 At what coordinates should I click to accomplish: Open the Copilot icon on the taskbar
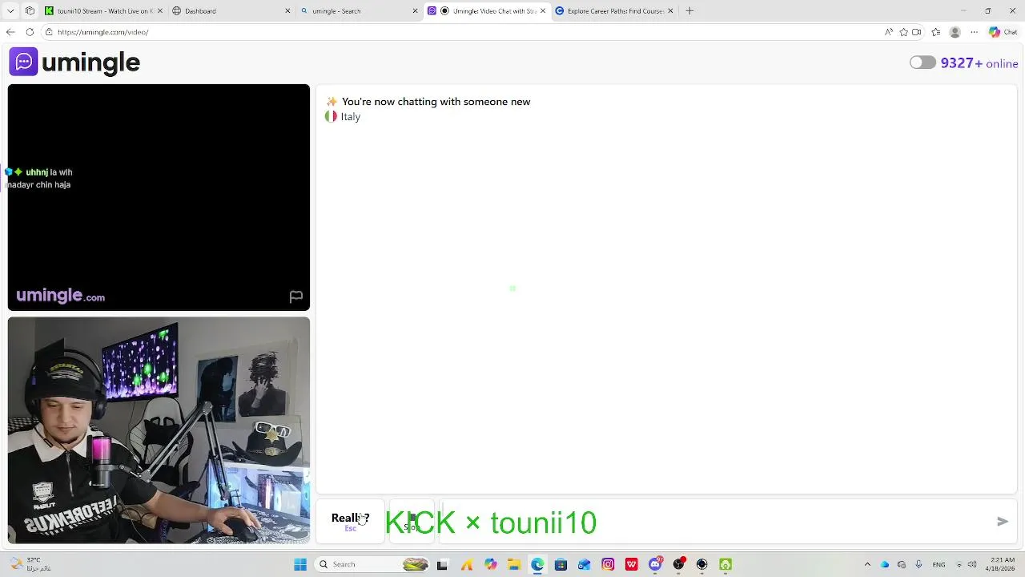pos(490,564)
